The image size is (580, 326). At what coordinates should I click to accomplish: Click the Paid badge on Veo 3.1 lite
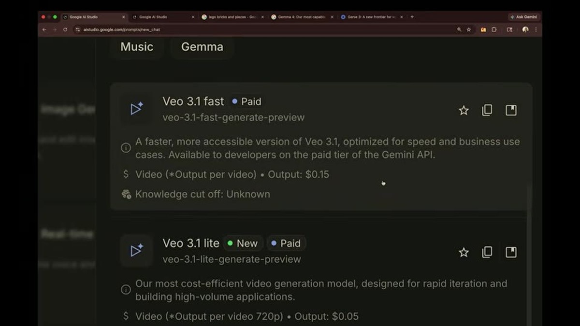click(286, 243)
